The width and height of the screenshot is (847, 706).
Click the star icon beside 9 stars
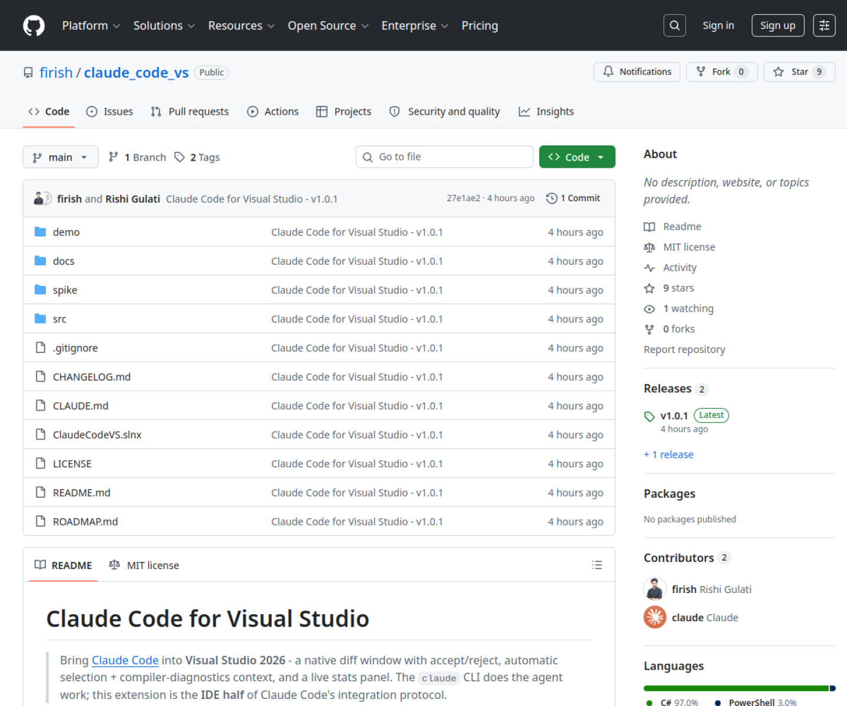tap(649, 288)
